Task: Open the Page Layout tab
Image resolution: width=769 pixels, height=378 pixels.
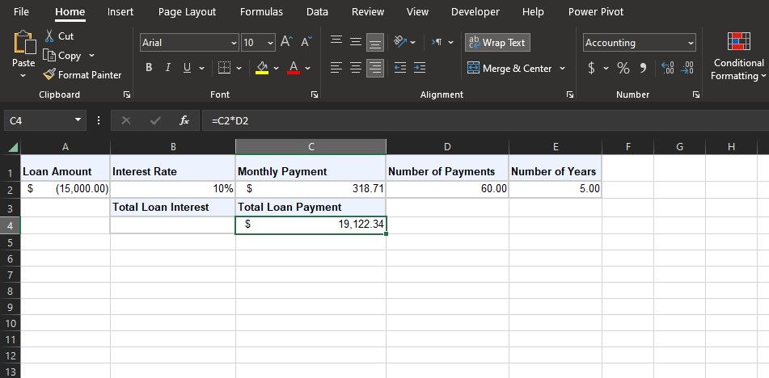Action: coord(187,12)
